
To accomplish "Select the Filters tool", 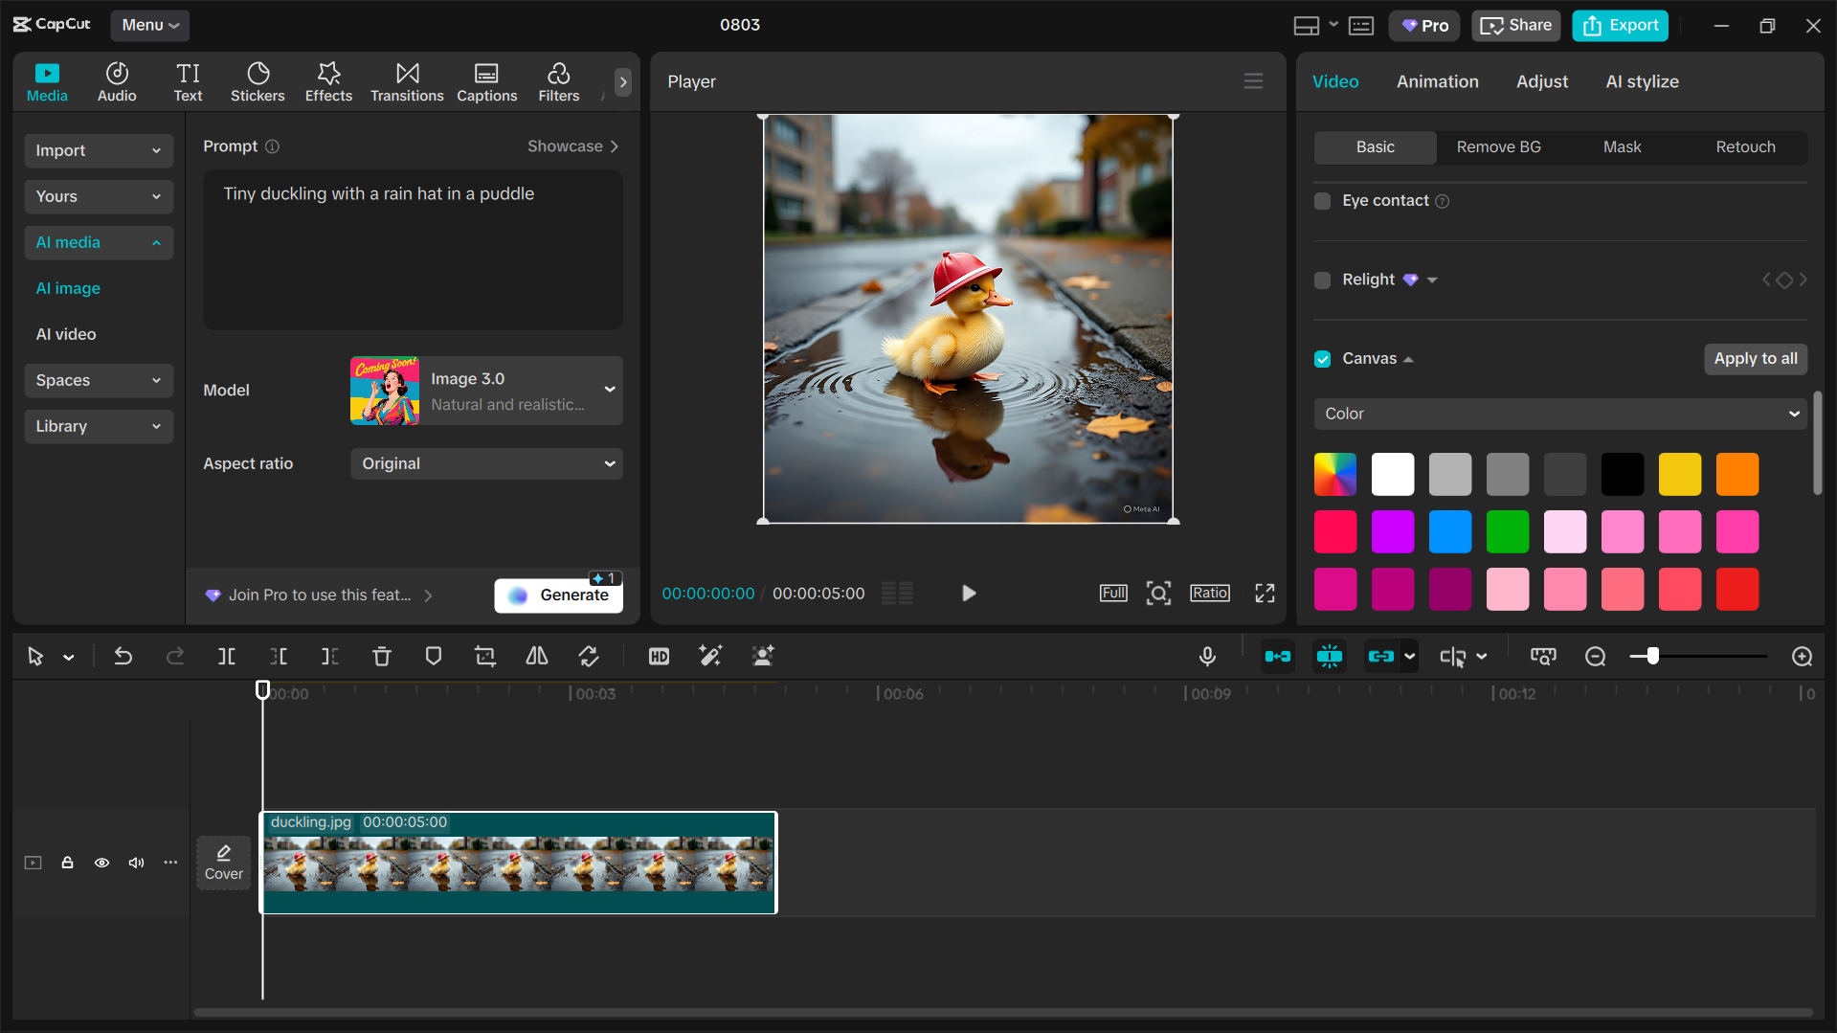I will 558,81.
